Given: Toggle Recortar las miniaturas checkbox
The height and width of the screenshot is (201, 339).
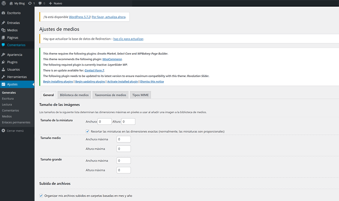Looking at the screenshot, I should [87, 131].
